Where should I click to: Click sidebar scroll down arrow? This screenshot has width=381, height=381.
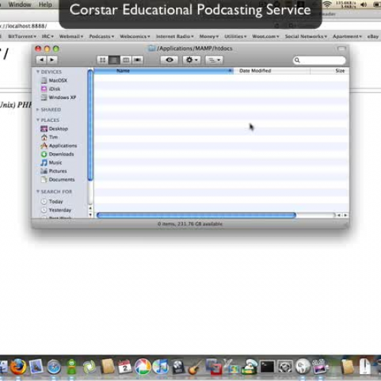90,215
